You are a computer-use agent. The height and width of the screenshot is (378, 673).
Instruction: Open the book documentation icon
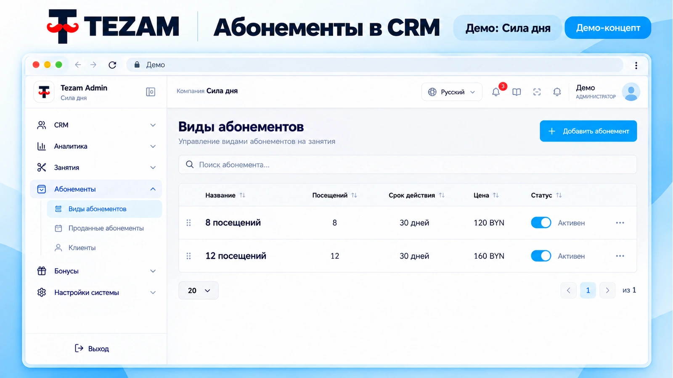(x=517, y=92)
